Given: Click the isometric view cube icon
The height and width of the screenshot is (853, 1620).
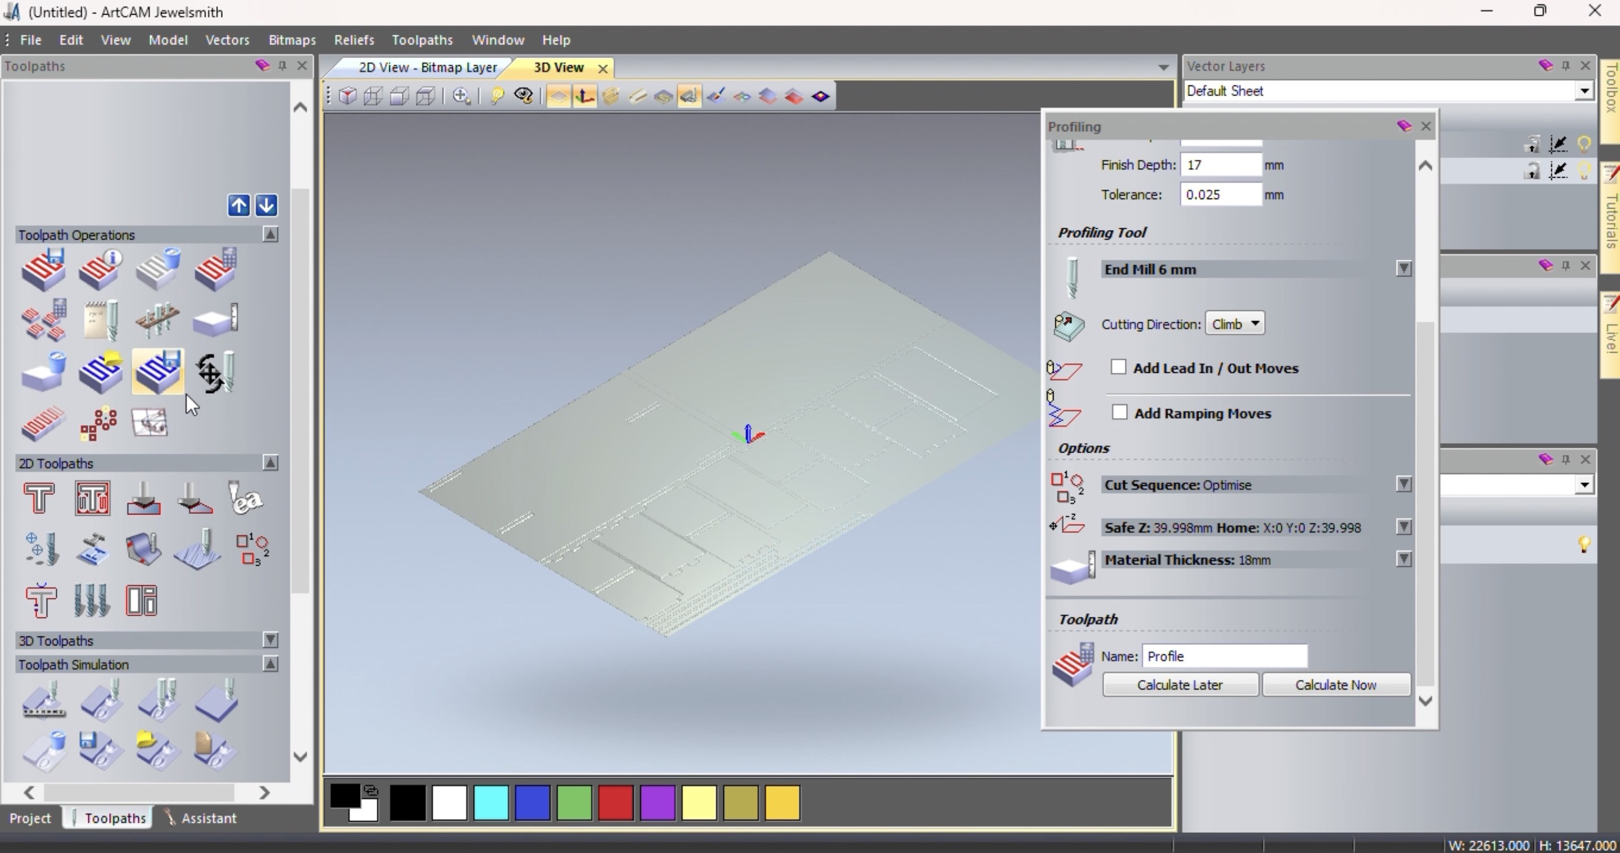Looking at the screenshot, I should pyautogui.click(x=347, y=96).
